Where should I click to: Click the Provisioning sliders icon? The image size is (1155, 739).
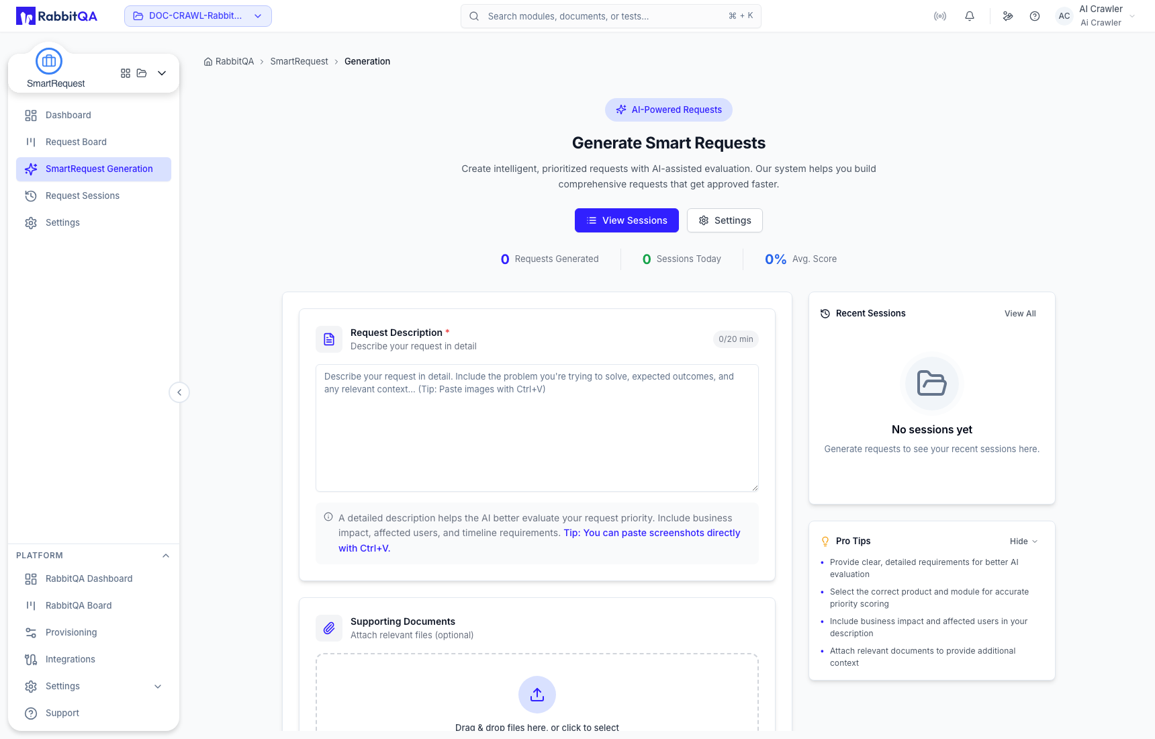31,633
